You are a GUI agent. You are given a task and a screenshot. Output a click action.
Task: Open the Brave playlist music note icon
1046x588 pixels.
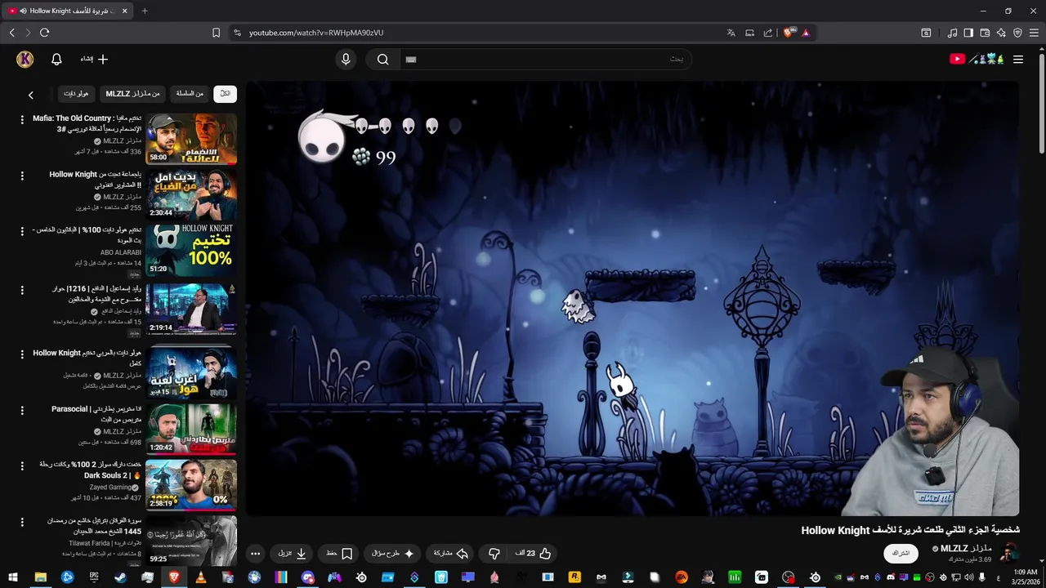952,33
